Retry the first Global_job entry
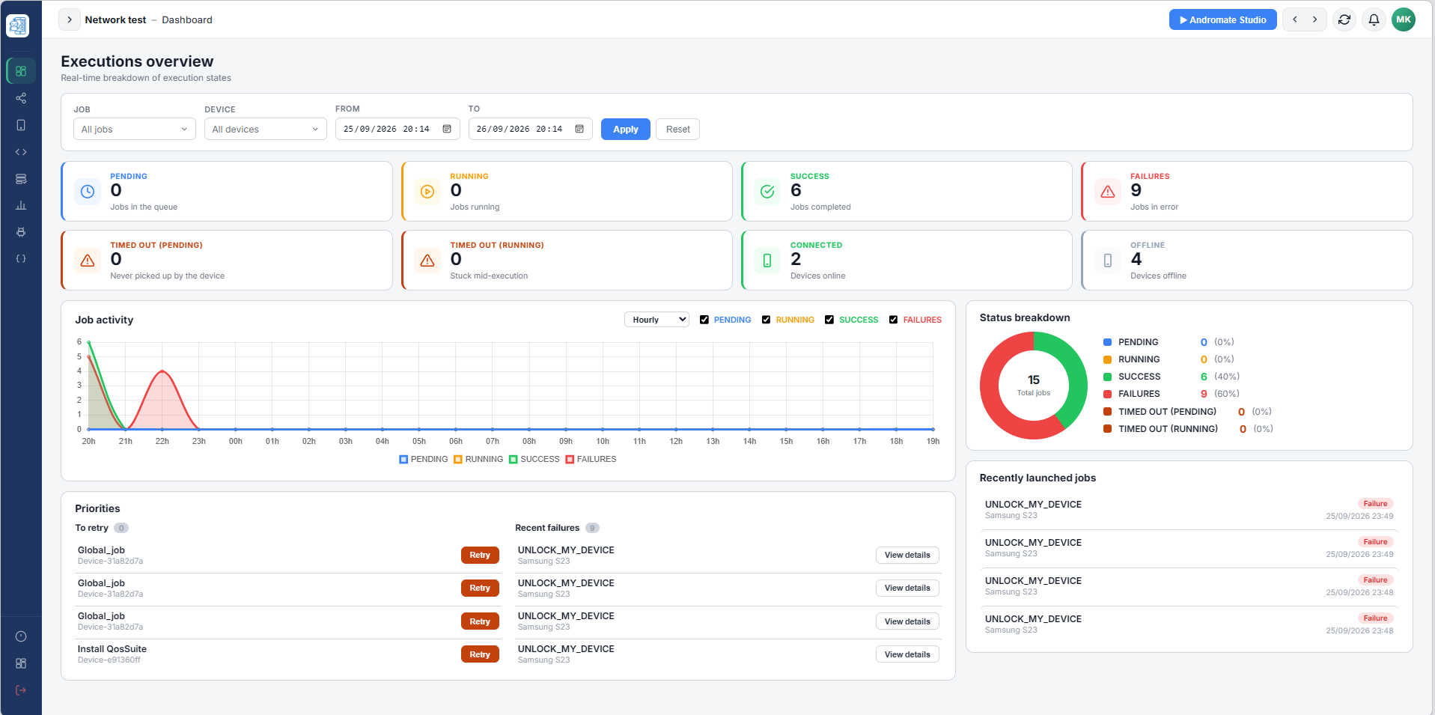 pos(480,555)
